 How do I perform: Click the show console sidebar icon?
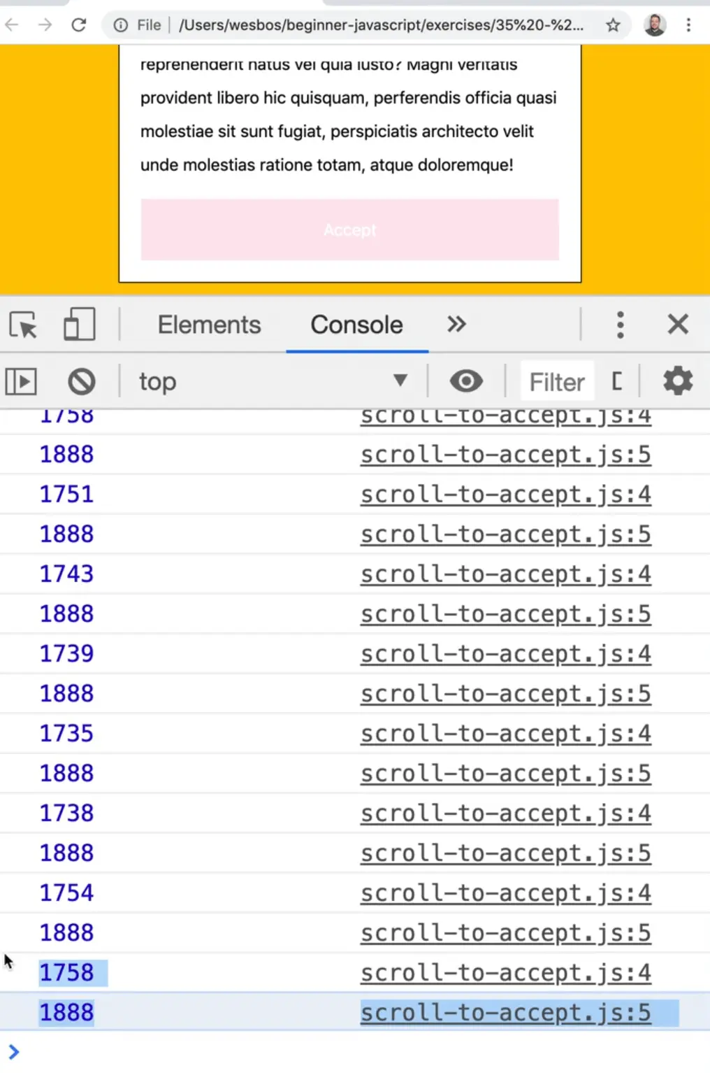(x=21, y=381)
